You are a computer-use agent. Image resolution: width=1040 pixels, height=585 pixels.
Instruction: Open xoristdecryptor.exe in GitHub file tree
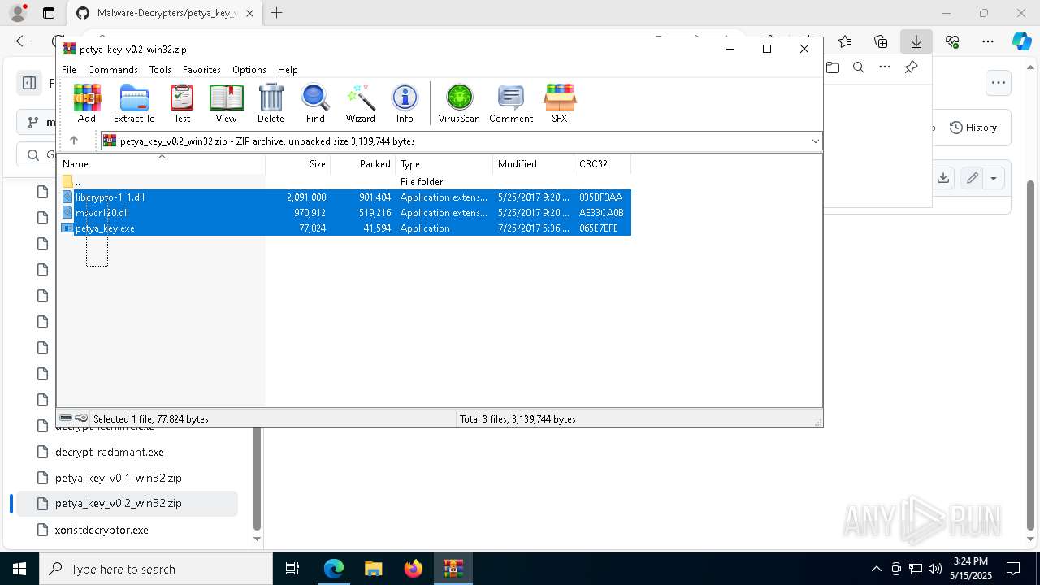click(102, 530)
